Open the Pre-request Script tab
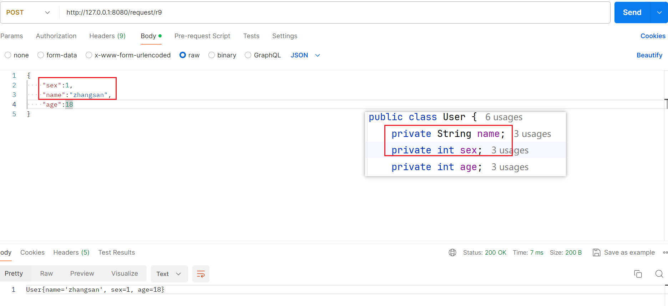The width and height of the screenshot is (668, 306). click(x=202, y=36)
